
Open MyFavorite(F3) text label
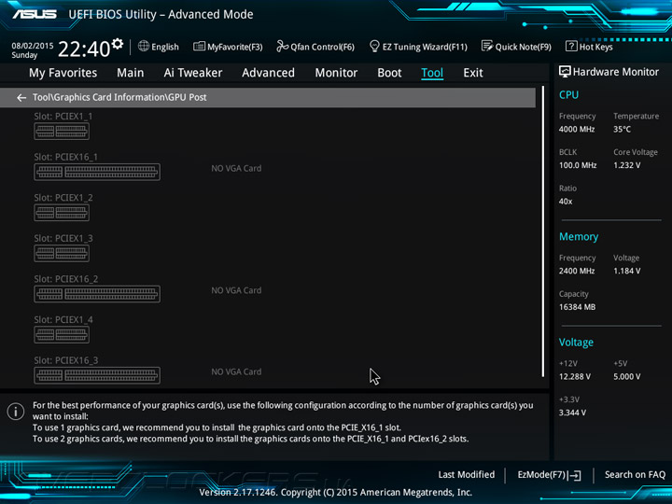click(x=235, y=47)
